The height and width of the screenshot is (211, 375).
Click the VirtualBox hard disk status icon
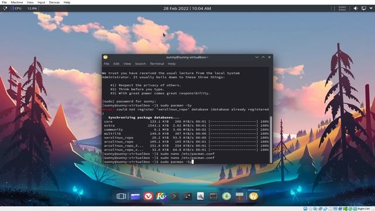pos(305,209)
